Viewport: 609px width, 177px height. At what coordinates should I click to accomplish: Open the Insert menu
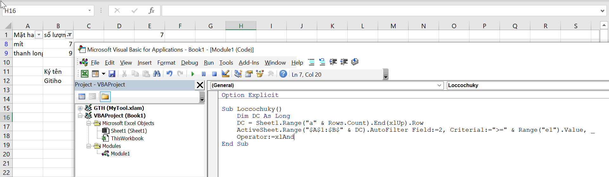pos(145,63)
